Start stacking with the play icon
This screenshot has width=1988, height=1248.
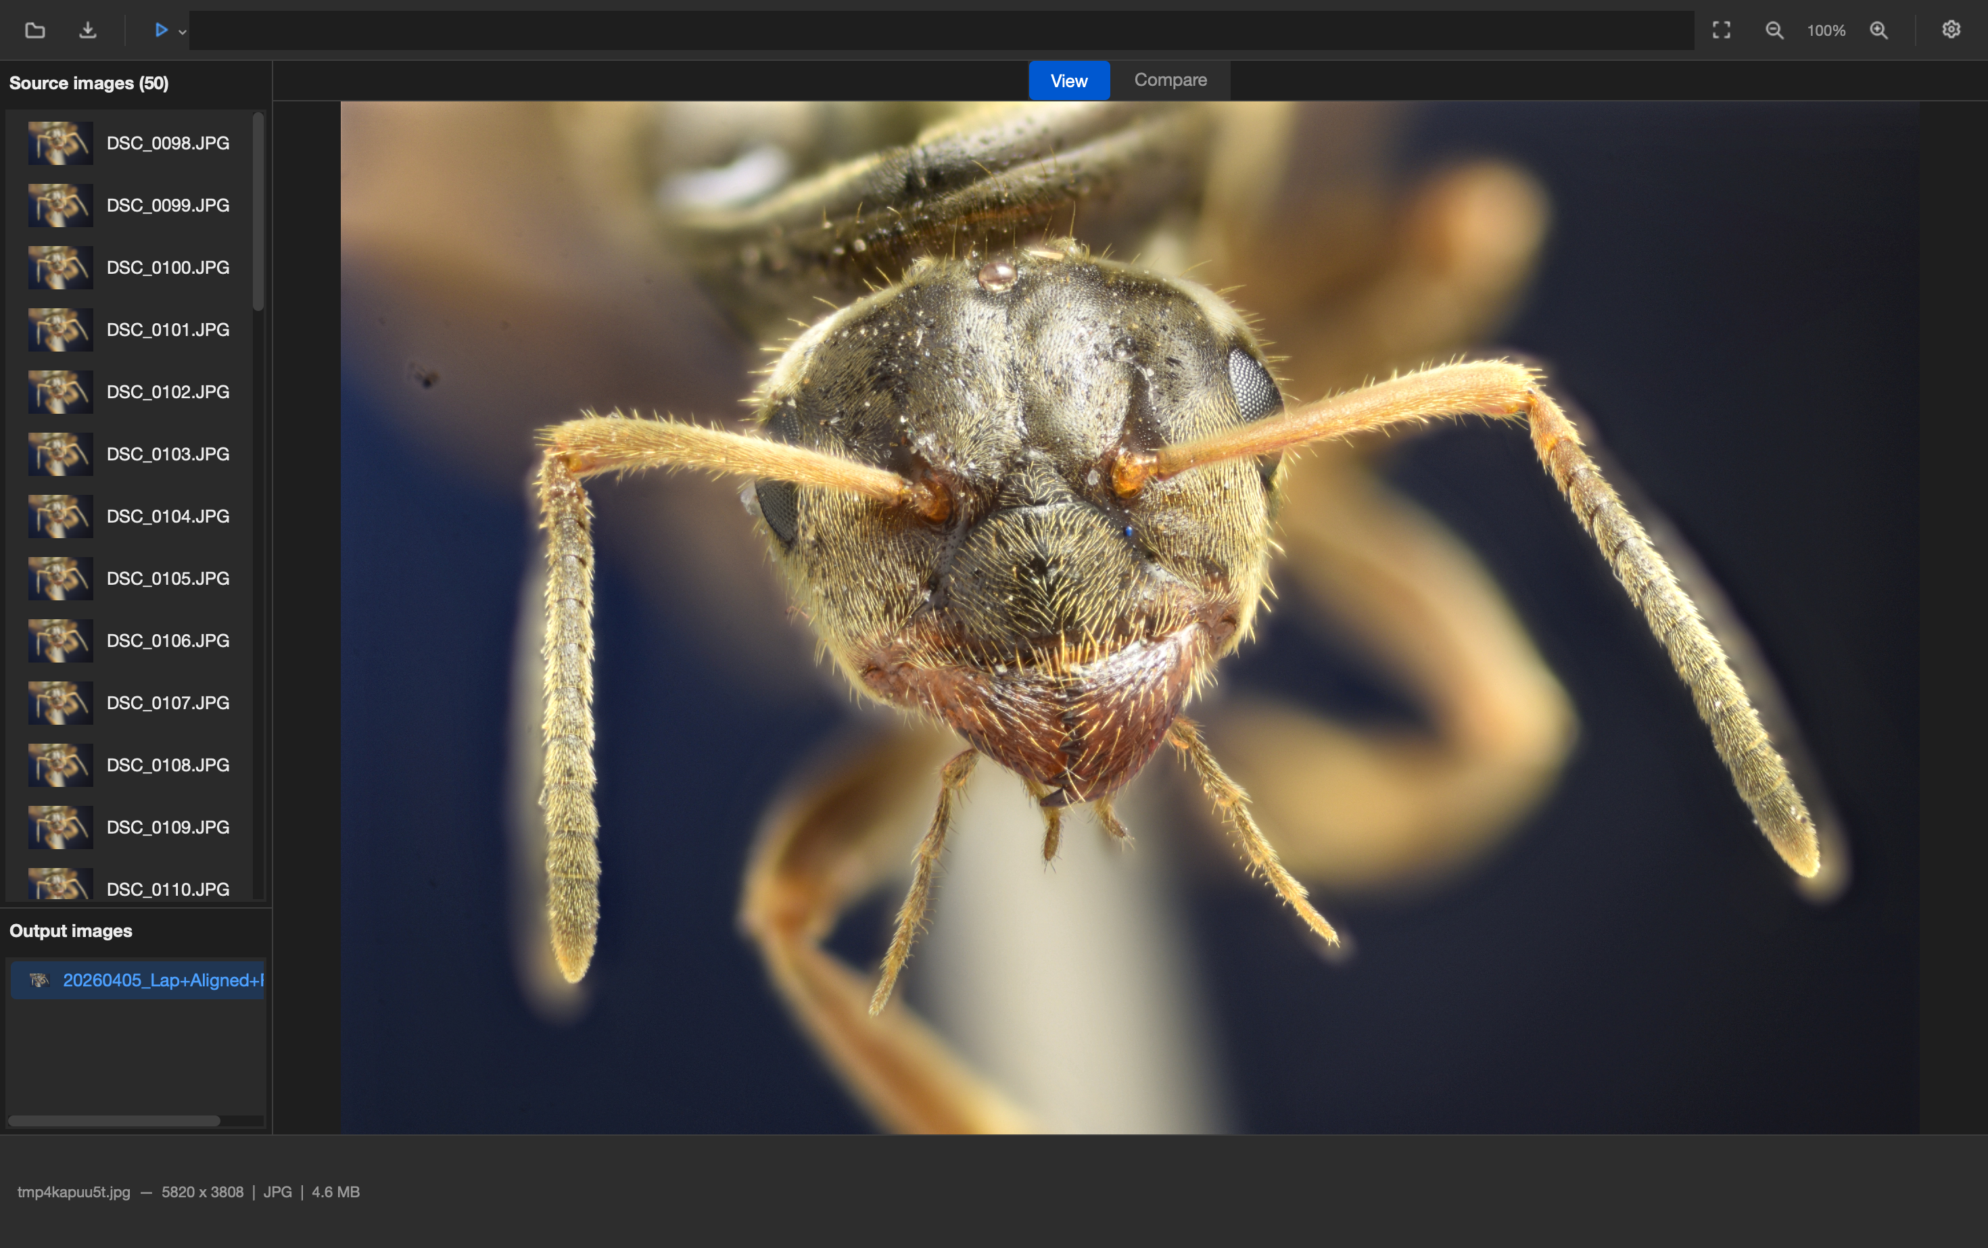pos(161,30)
